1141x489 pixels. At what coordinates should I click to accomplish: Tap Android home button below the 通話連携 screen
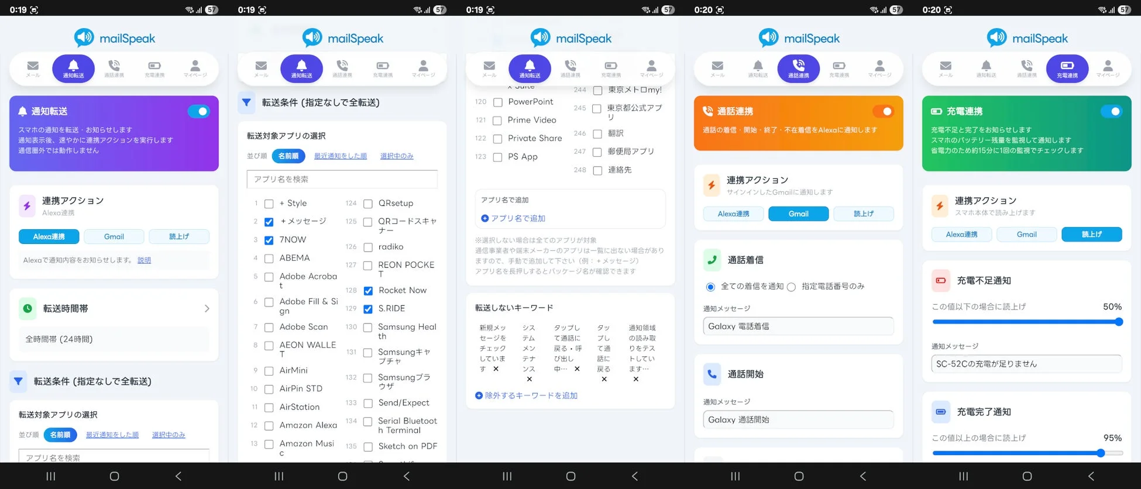point(799,476)
